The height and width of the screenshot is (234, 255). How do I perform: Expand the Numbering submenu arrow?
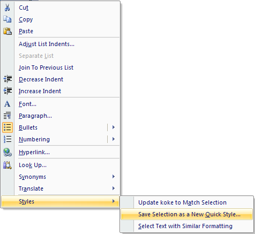pyautogui.click(x=114, y=139)
